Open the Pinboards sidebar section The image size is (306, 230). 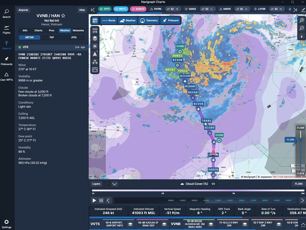pos(7,61)
